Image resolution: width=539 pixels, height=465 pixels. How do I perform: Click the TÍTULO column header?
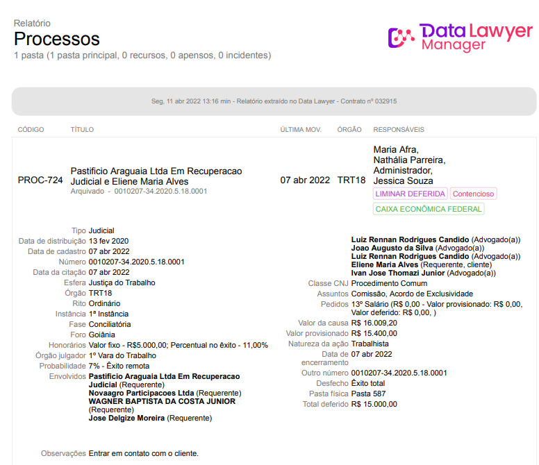click(x=82, y=130)
